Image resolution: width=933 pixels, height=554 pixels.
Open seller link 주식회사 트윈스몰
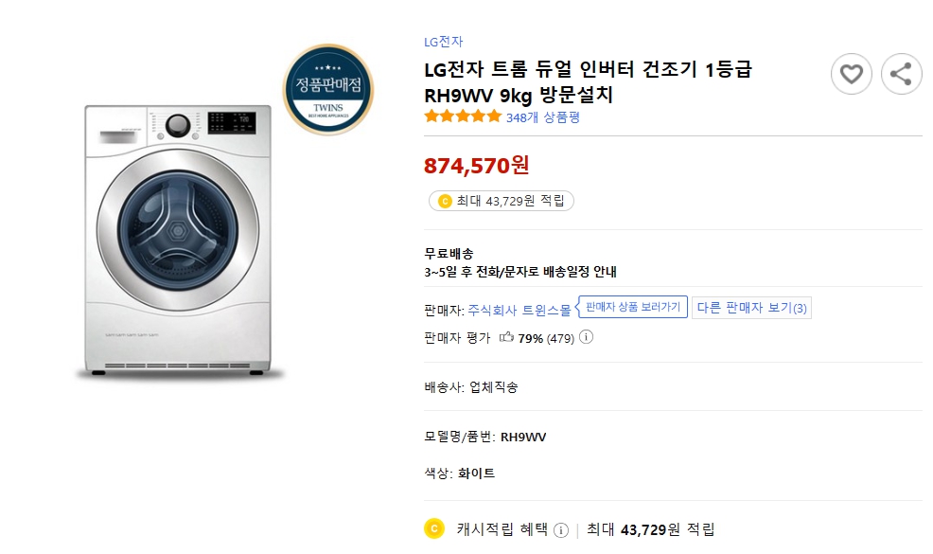coord(519,309)
